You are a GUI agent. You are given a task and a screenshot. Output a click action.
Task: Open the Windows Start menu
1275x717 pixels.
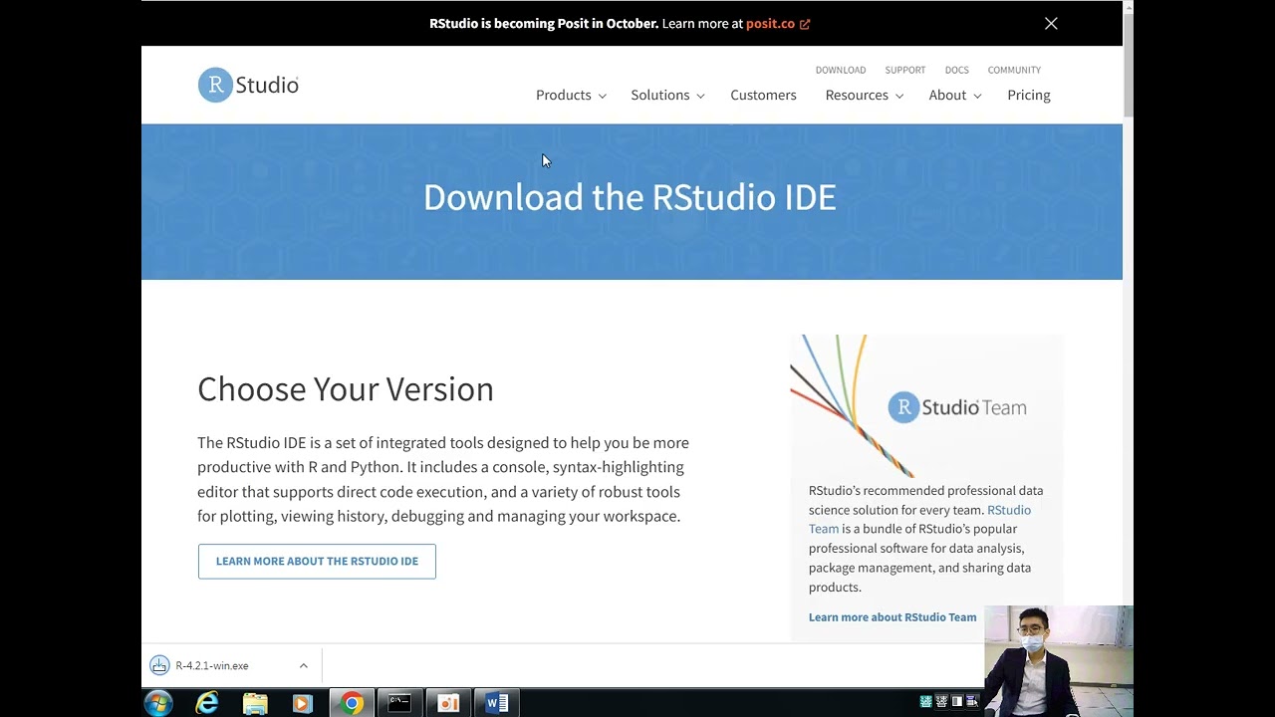[157, 703]
